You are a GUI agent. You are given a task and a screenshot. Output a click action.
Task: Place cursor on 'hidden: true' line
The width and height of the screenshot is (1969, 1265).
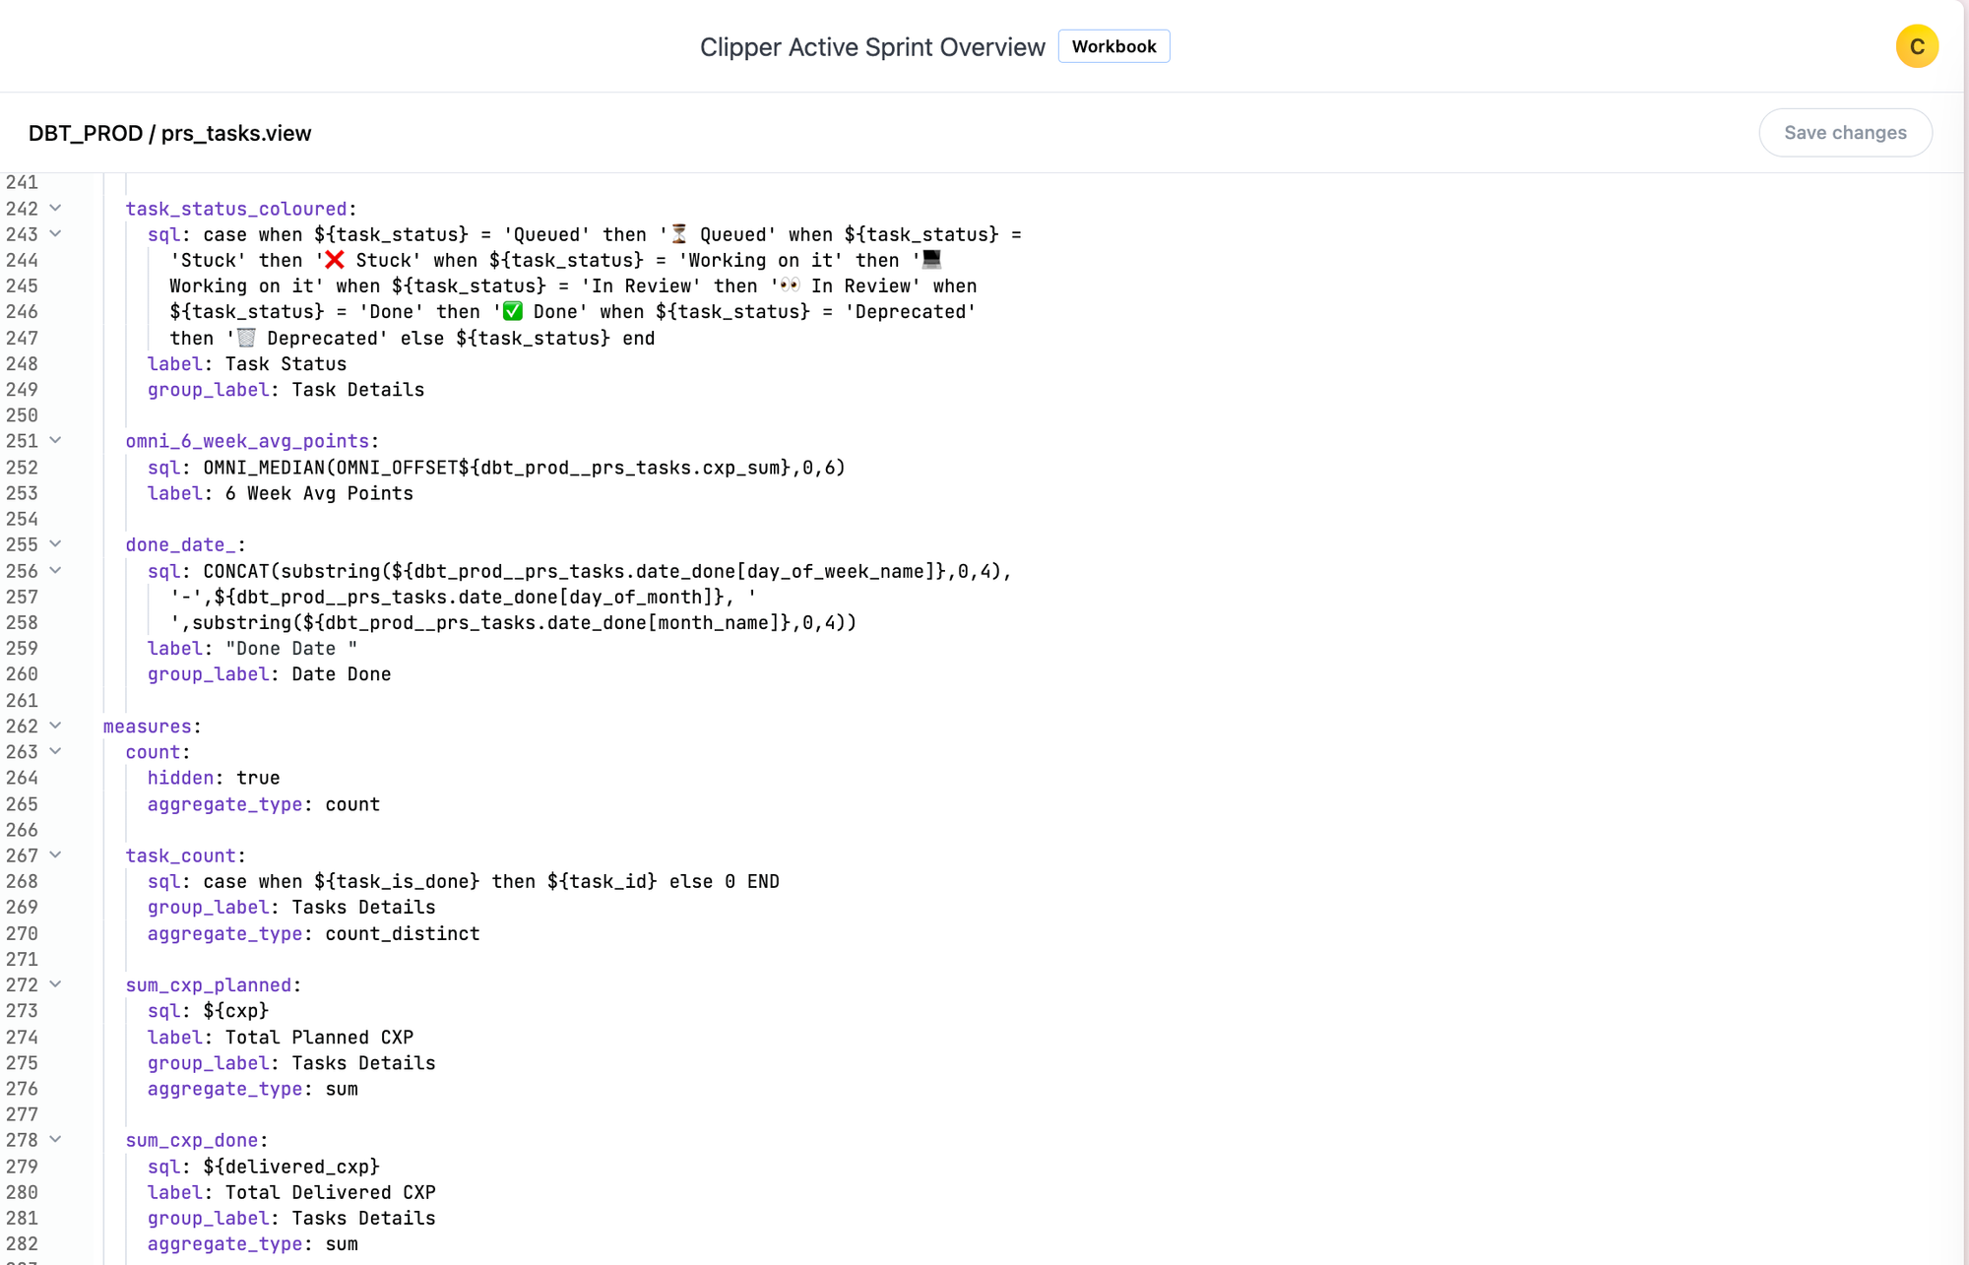[x=214, y=778]
